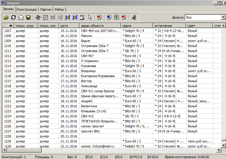Select the копия: просчет cell

pyautogui.click(x=100, y=126)
